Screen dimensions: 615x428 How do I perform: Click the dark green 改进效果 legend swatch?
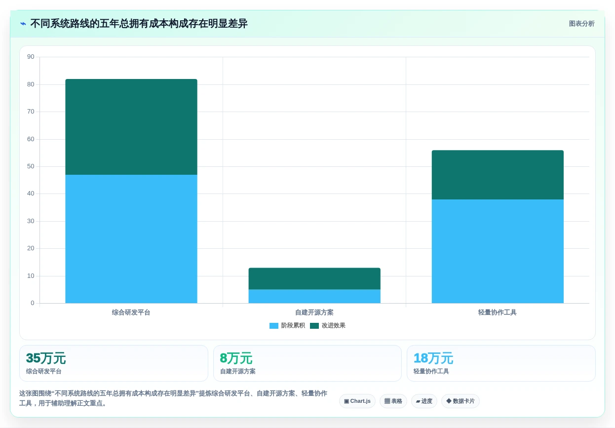(314, 326)
